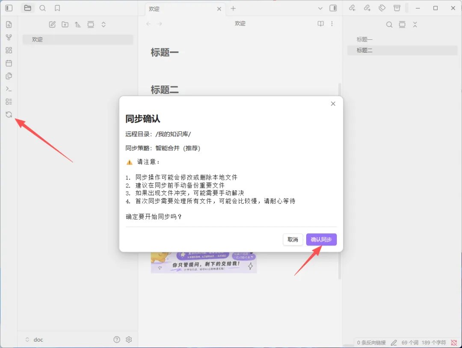
Task: Open vault switcher labeled doc
Action: click(35, 339)
